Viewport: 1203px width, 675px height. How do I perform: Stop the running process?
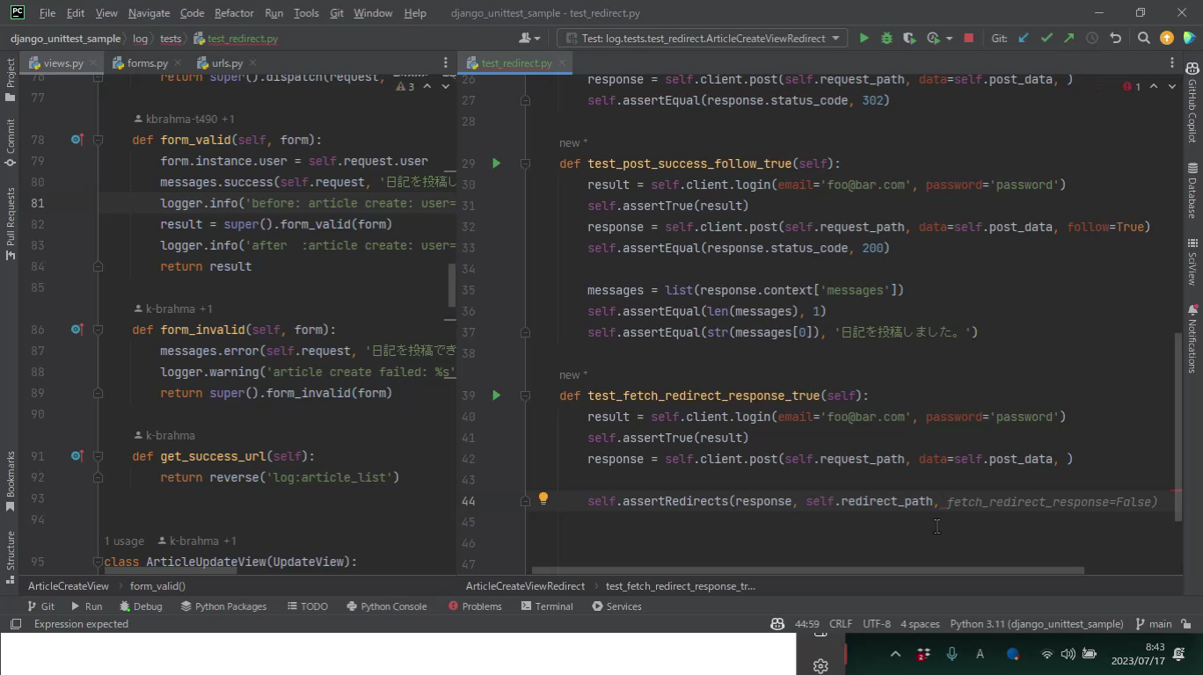tap(968, 38)
